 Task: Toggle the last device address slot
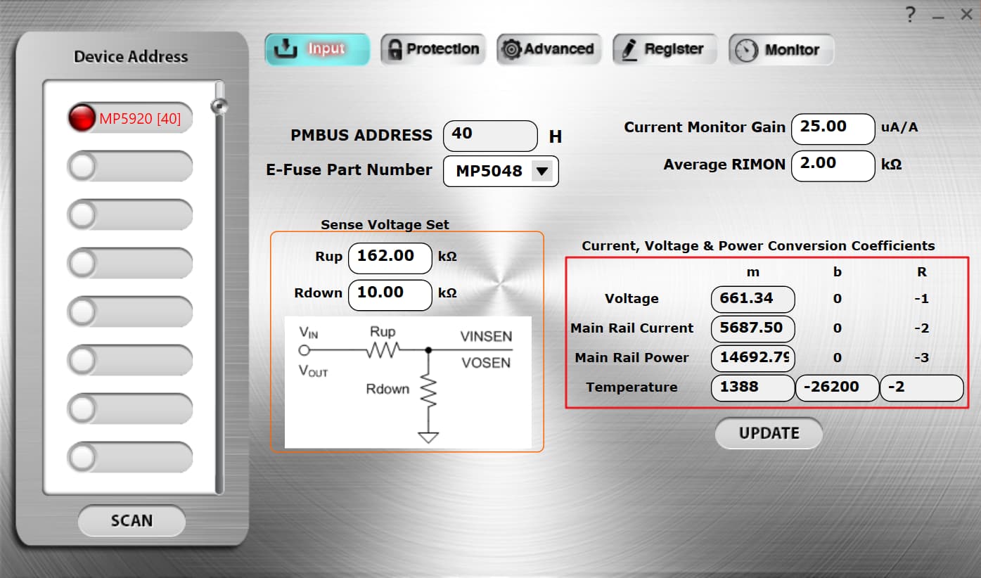click(x=129, y=458)
